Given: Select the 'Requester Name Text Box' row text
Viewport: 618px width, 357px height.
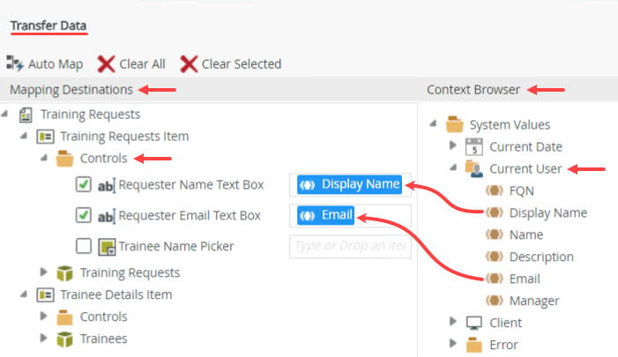Looking at the screenshot, I should [191, 185].
